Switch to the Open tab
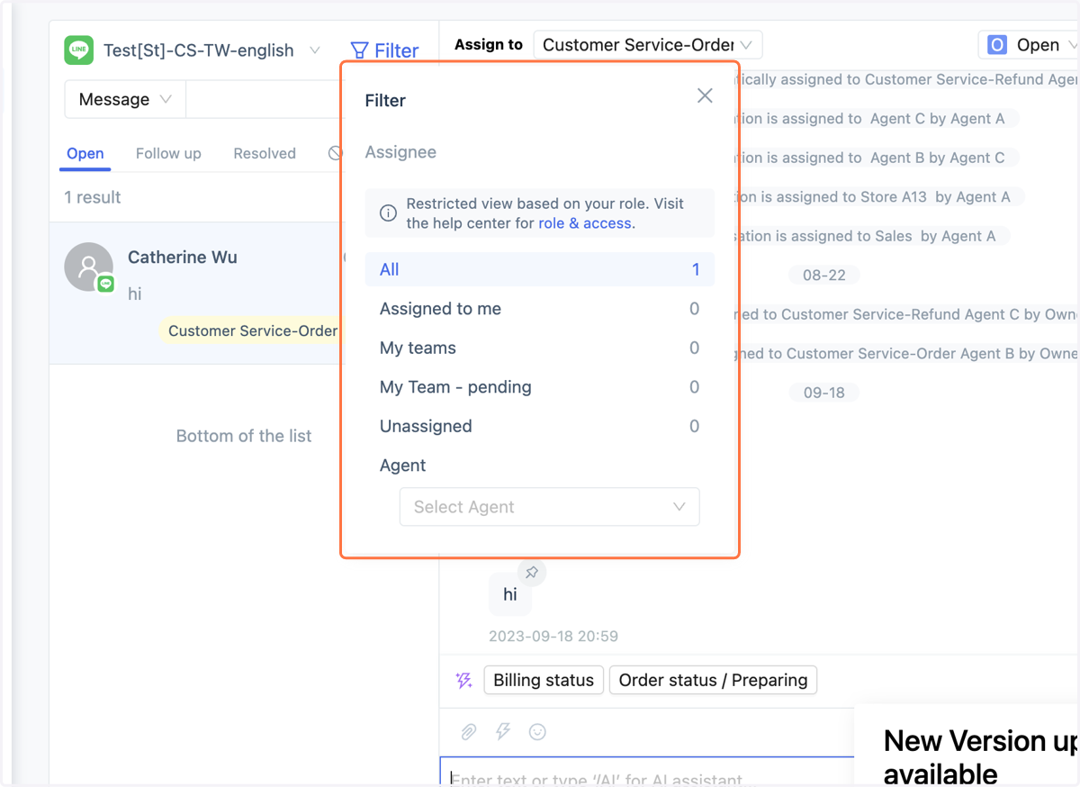1080x787 pixels. (x=85, y=154)
